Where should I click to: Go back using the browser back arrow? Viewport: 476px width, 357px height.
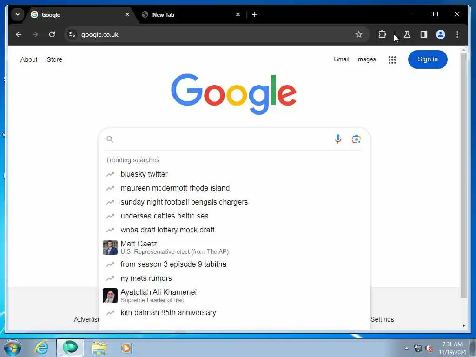click(19, 34)
